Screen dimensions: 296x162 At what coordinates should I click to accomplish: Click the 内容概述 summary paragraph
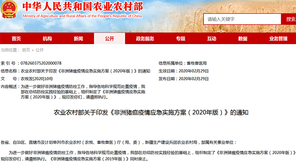pyautogui.click(x=83, y=92)
